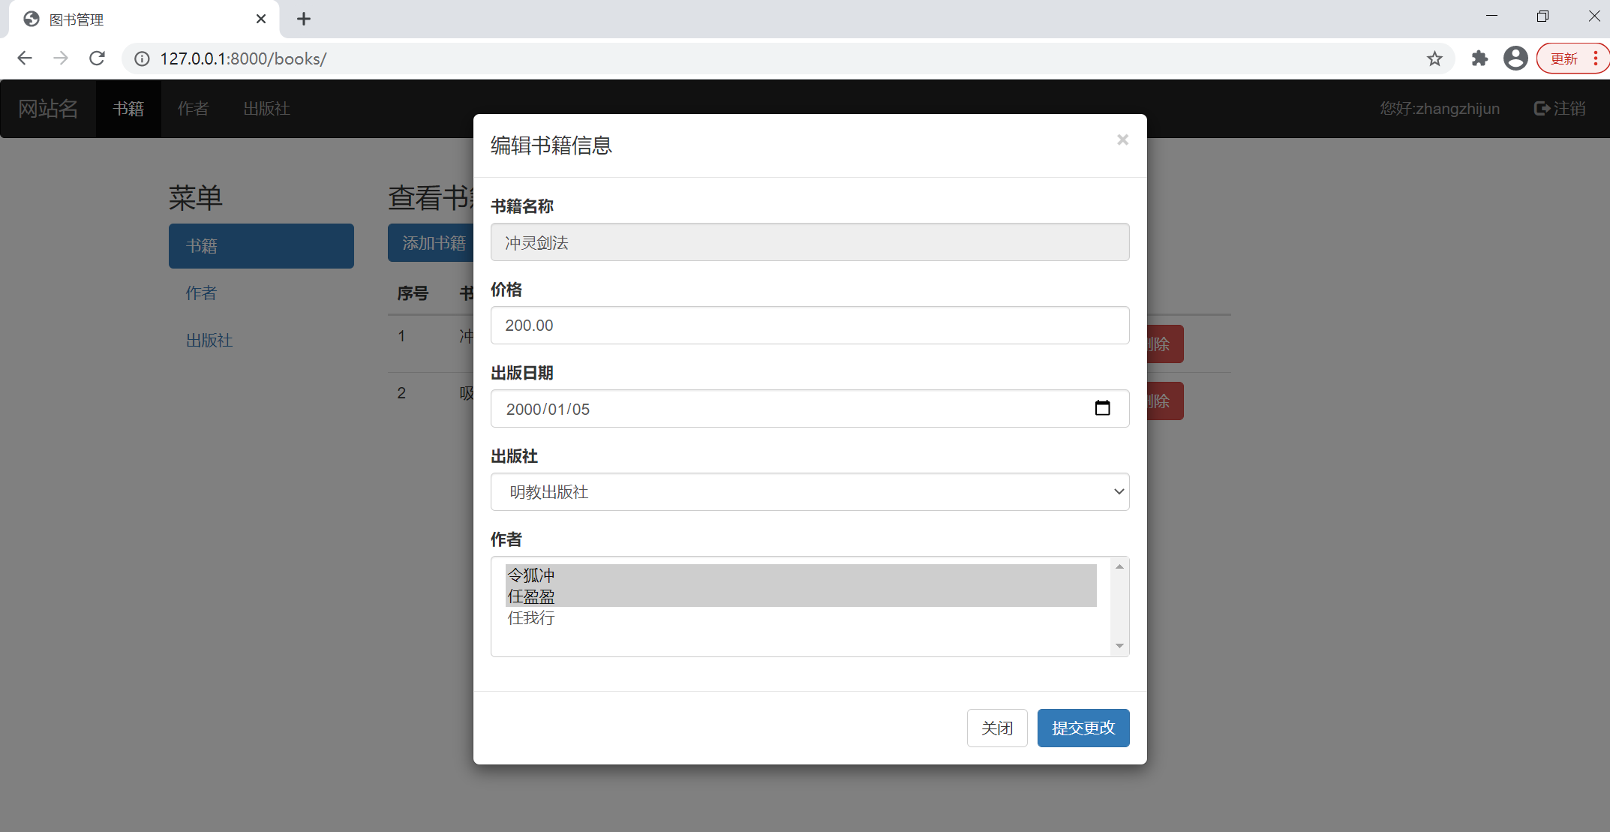
Task: Open the browser extensions puzzle icon
Action: [x=1479, y=59]
